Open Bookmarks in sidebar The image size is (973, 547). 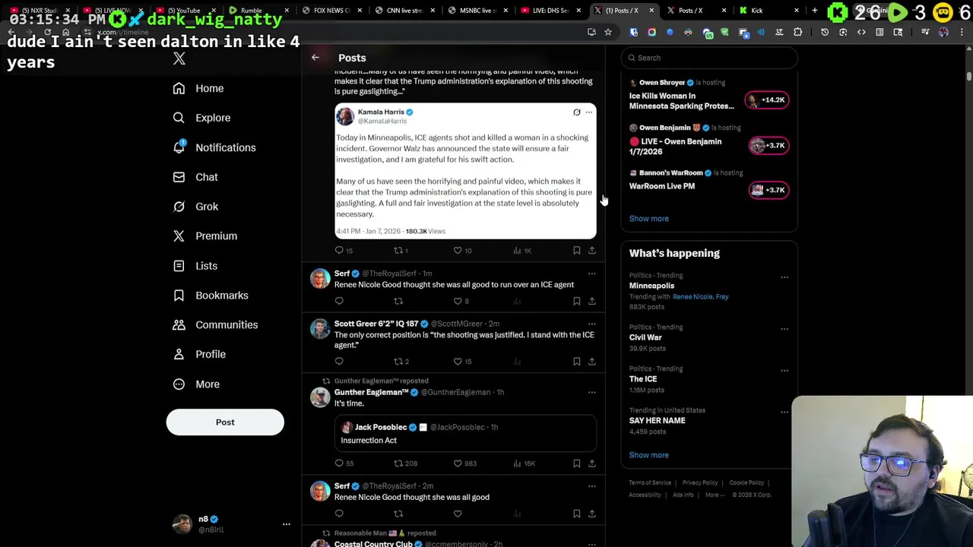tap(211, 296)
